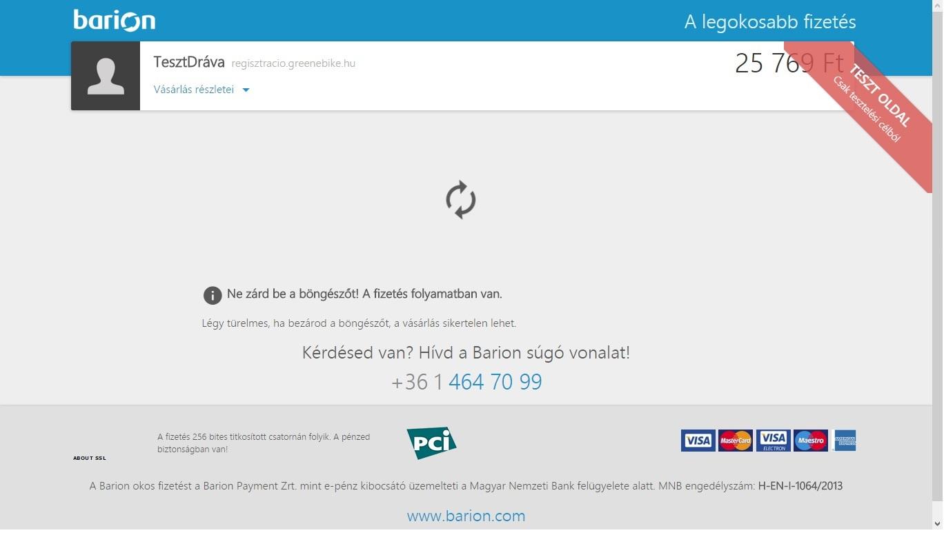
Task: Click the +36 1 464 70 99 phone number
Action: pyautogui.click(x=466, y=382)
